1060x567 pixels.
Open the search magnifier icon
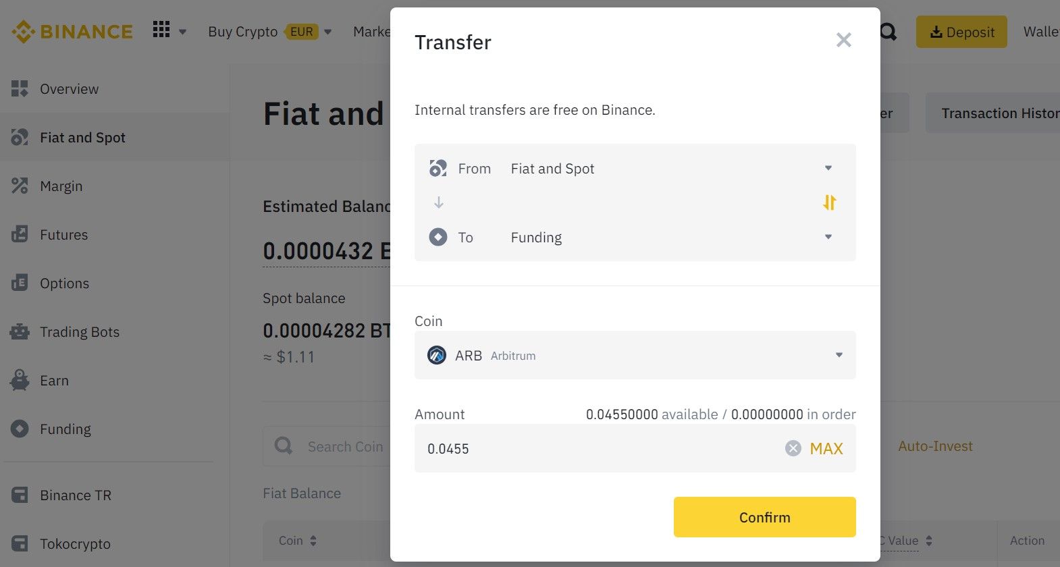point(888,31)
